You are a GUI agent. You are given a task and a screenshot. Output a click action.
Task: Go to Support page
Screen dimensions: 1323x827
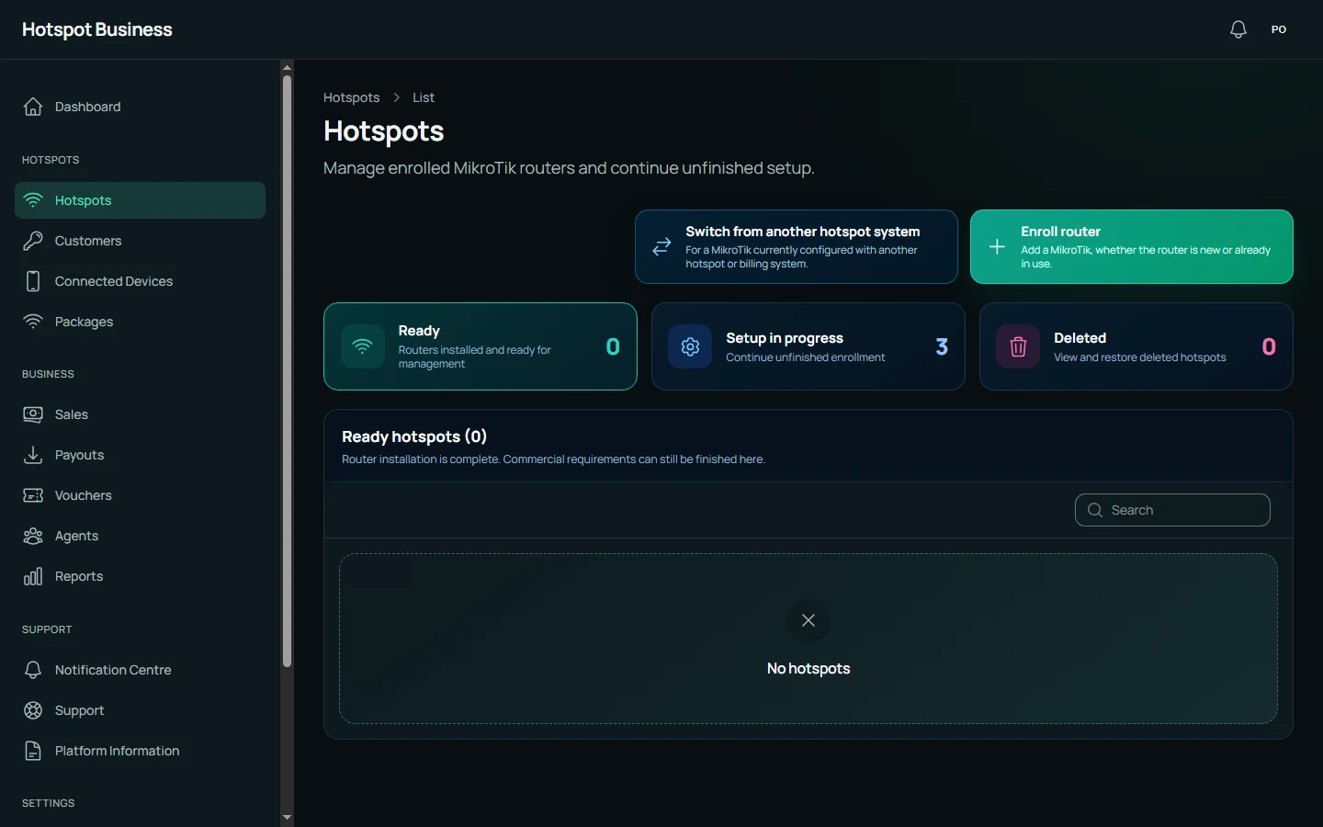pos(140,710)
